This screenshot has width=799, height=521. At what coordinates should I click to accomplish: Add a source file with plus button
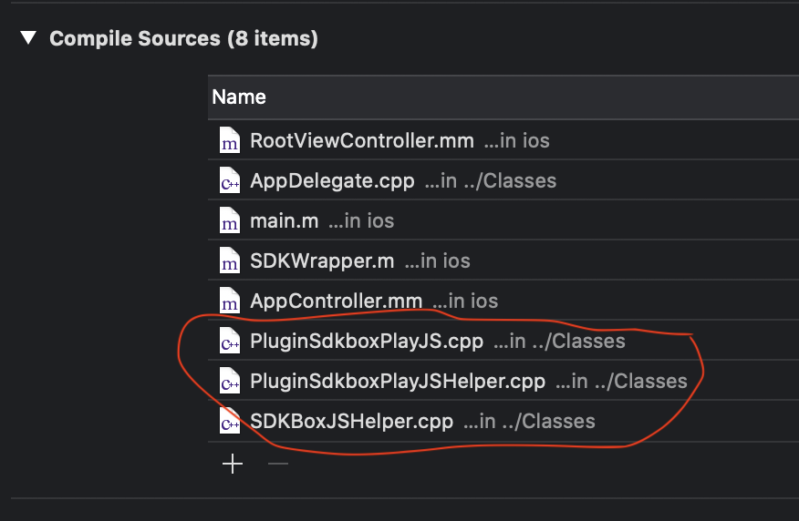tap(233, 464)
